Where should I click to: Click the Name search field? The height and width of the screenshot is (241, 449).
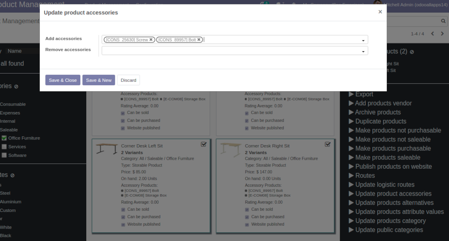pos(23,51)
